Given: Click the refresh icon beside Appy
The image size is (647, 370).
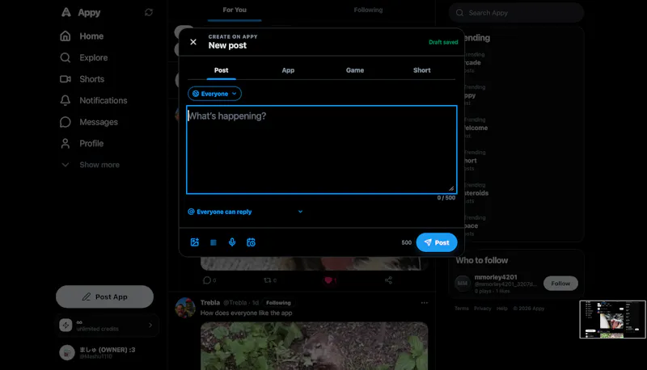Looking at the screenshot, I should [149, 12].
